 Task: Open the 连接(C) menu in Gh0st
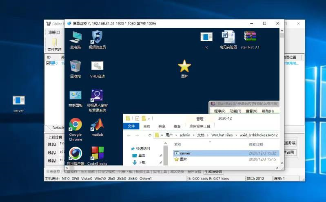[54, 32]
